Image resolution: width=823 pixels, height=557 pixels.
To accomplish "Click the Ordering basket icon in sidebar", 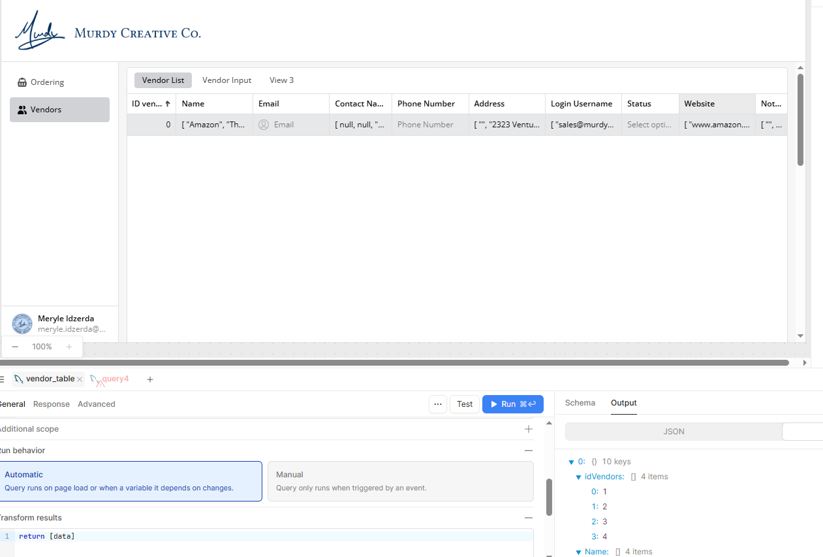I will click(x=22, y=82).
